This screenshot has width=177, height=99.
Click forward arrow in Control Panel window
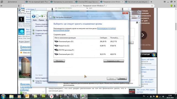[x=37, y=16]
